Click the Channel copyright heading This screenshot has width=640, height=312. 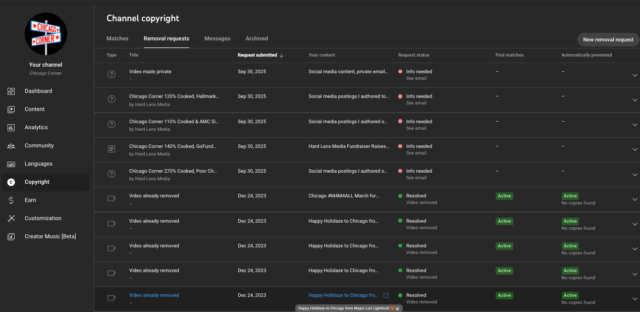(x=143, y=18)
